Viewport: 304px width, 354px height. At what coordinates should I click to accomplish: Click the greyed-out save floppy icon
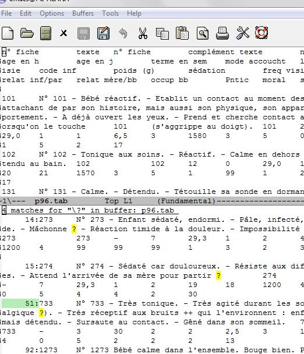(x=83, y=33)
